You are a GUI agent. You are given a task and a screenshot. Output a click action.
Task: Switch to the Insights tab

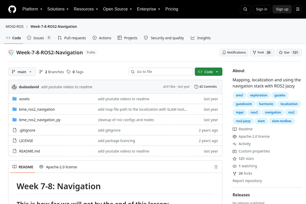point(201,38)
